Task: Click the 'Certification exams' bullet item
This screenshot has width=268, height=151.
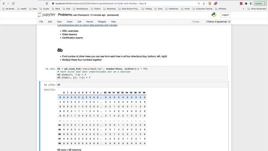Action: pos(72,38)
